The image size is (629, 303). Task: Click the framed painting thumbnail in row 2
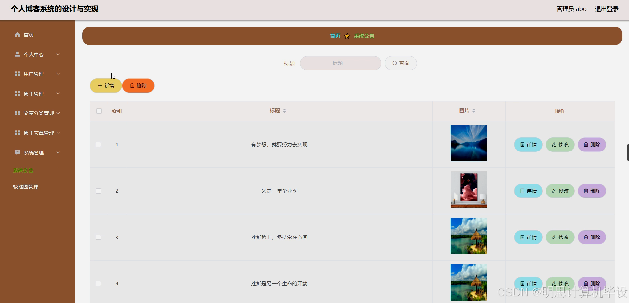point(469,190)
